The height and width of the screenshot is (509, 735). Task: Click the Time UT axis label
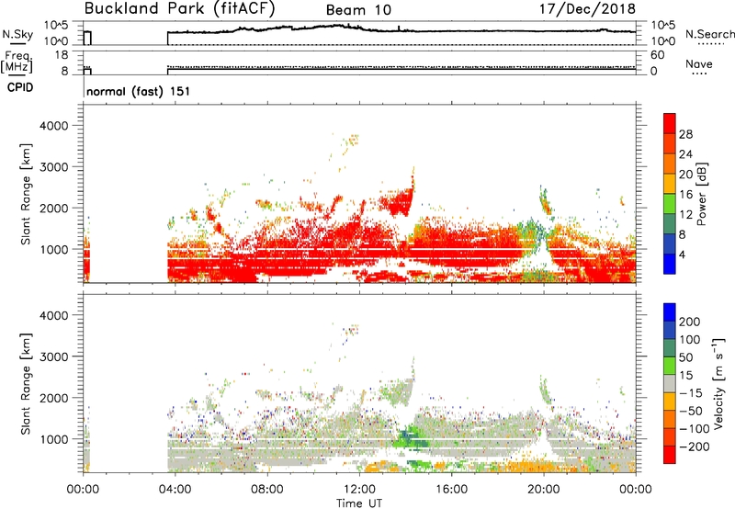tap(359, 503)
